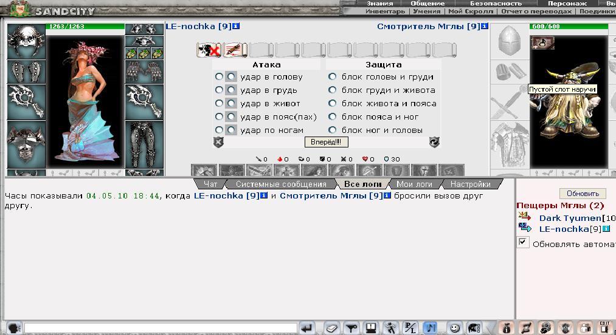Viewport: 616px width, 335px height.
Task: Open Отчет о переводах submenu item
Action: [x=536, y=12]
